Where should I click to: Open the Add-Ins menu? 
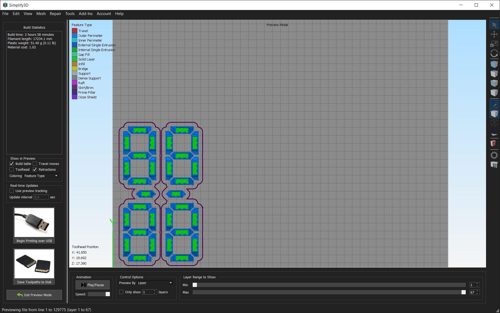[x=85, y=14]
